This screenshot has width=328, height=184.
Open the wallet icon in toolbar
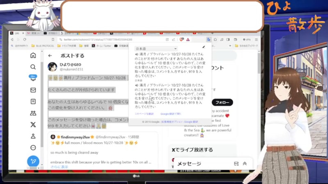(x=235, y=40)
